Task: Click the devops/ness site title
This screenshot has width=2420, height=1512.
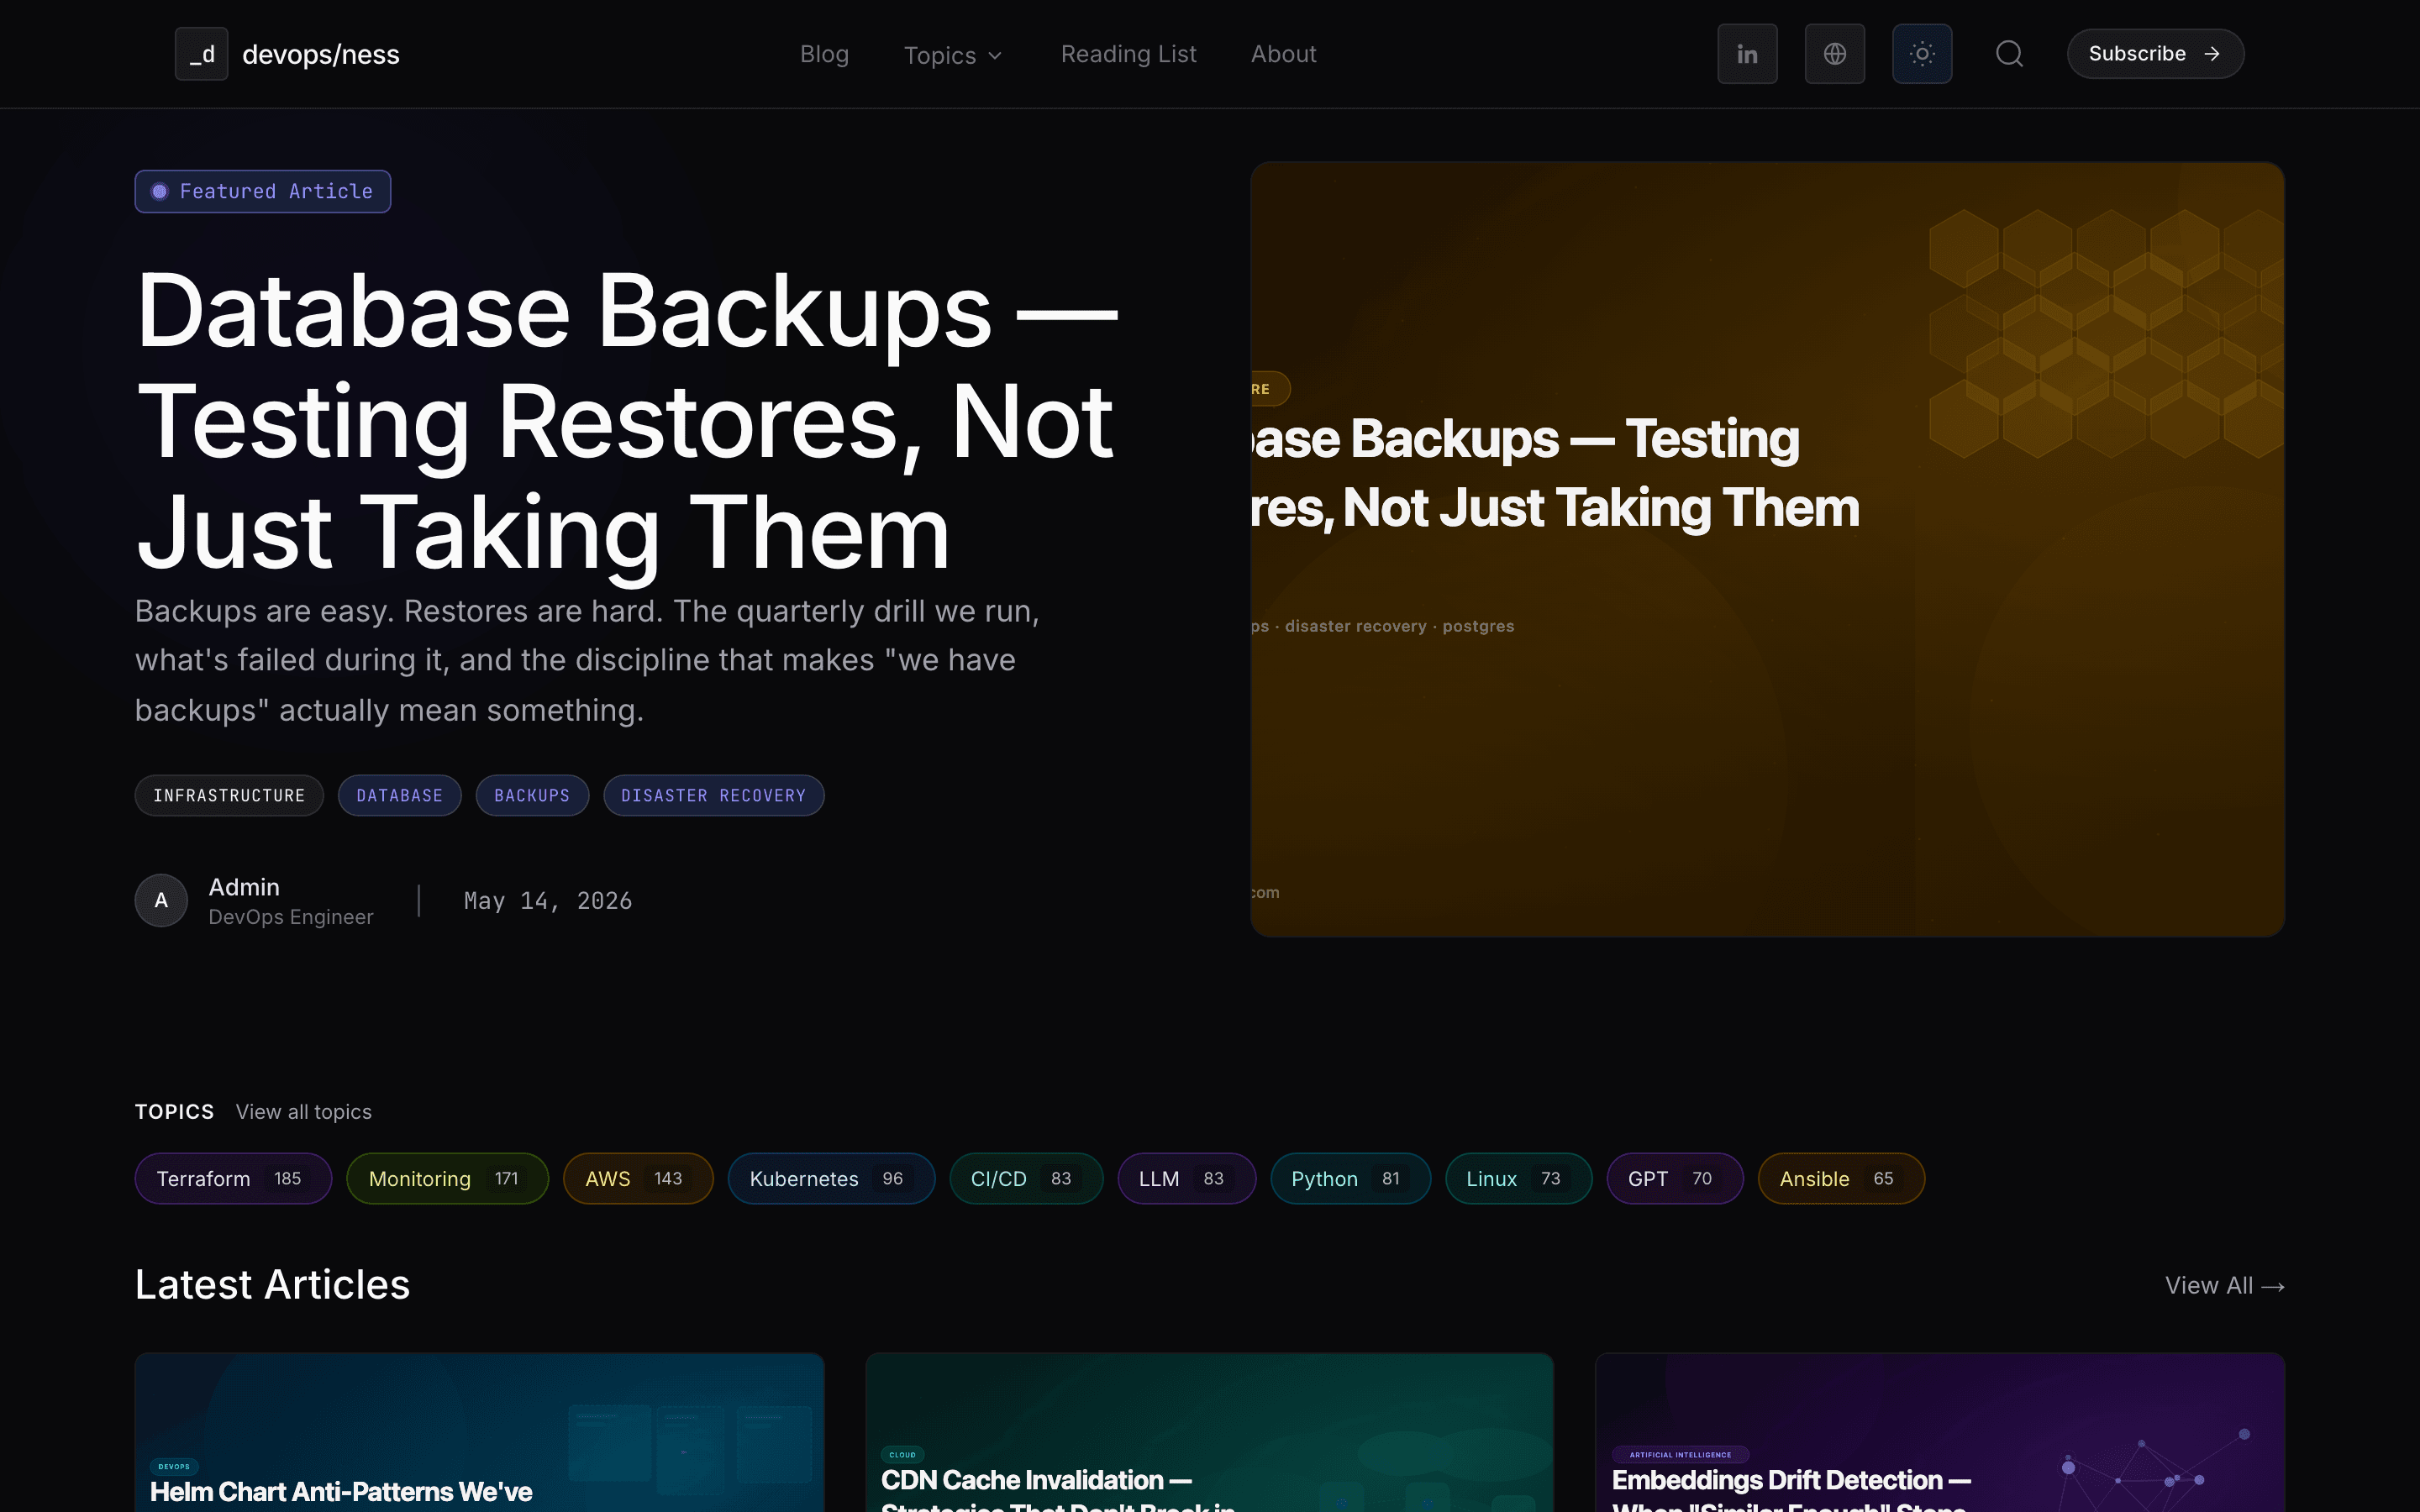Action: [x=320, y=54]
